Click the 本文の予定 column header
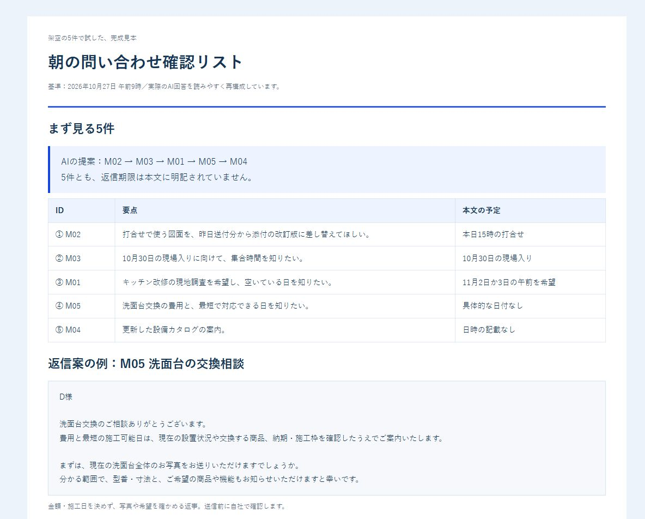 tap(530, 210)
